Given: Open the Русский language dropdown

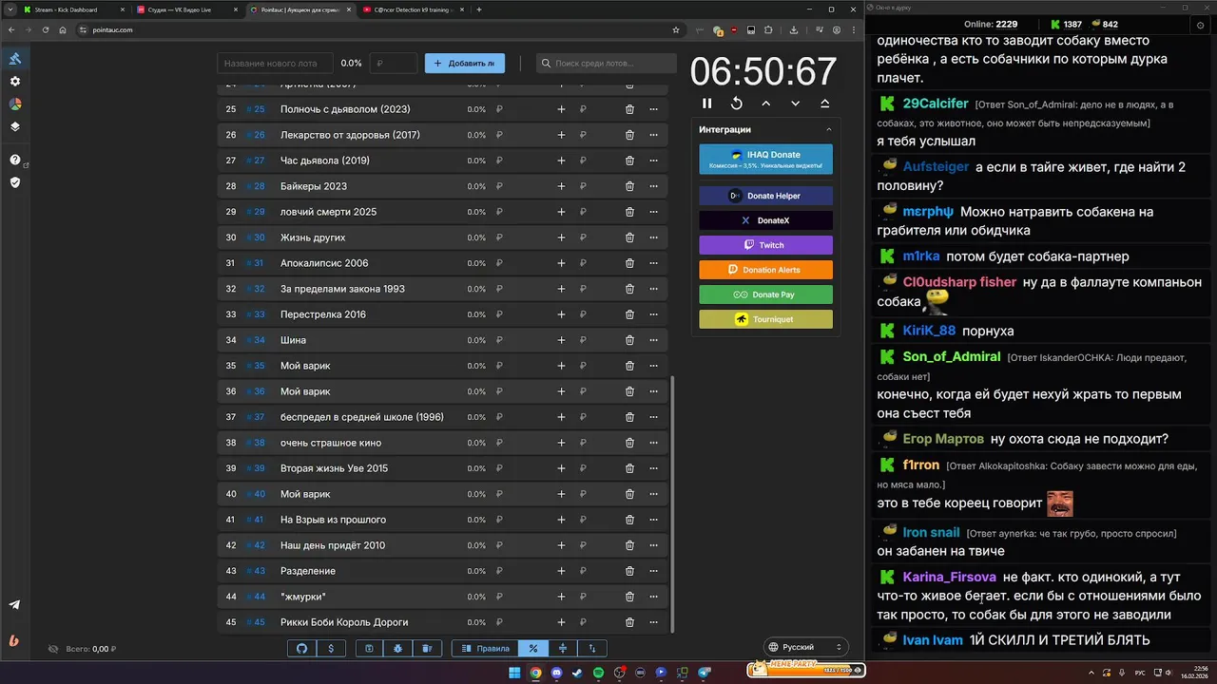Looking at the screenshot, I should click(805, 647).
